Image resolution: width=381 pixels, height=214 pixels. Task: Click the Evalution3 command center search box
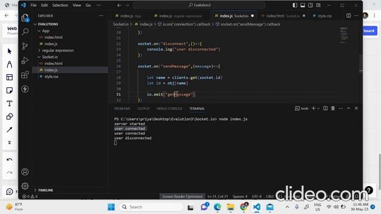point(199,5)
